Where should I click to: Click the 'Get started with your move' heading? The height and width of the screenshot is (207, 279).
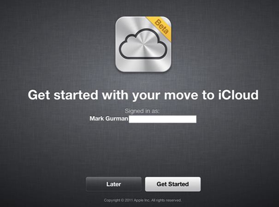click(x=143, y=95)
